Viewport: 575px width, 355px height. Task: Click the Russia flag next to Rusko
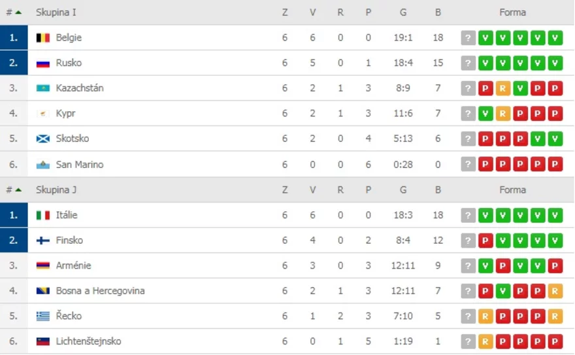tap(43, 63)
